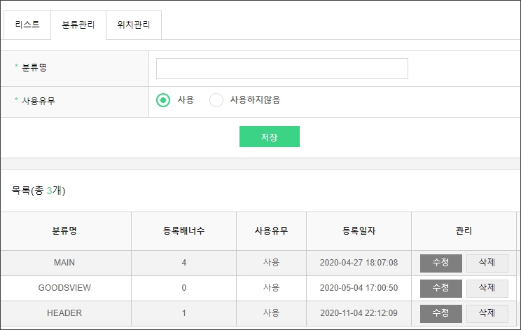This screenshot has width=521, height=330.
Task: Click 삭제 in the GOODSVIEW row
Action: click(487, 288)
